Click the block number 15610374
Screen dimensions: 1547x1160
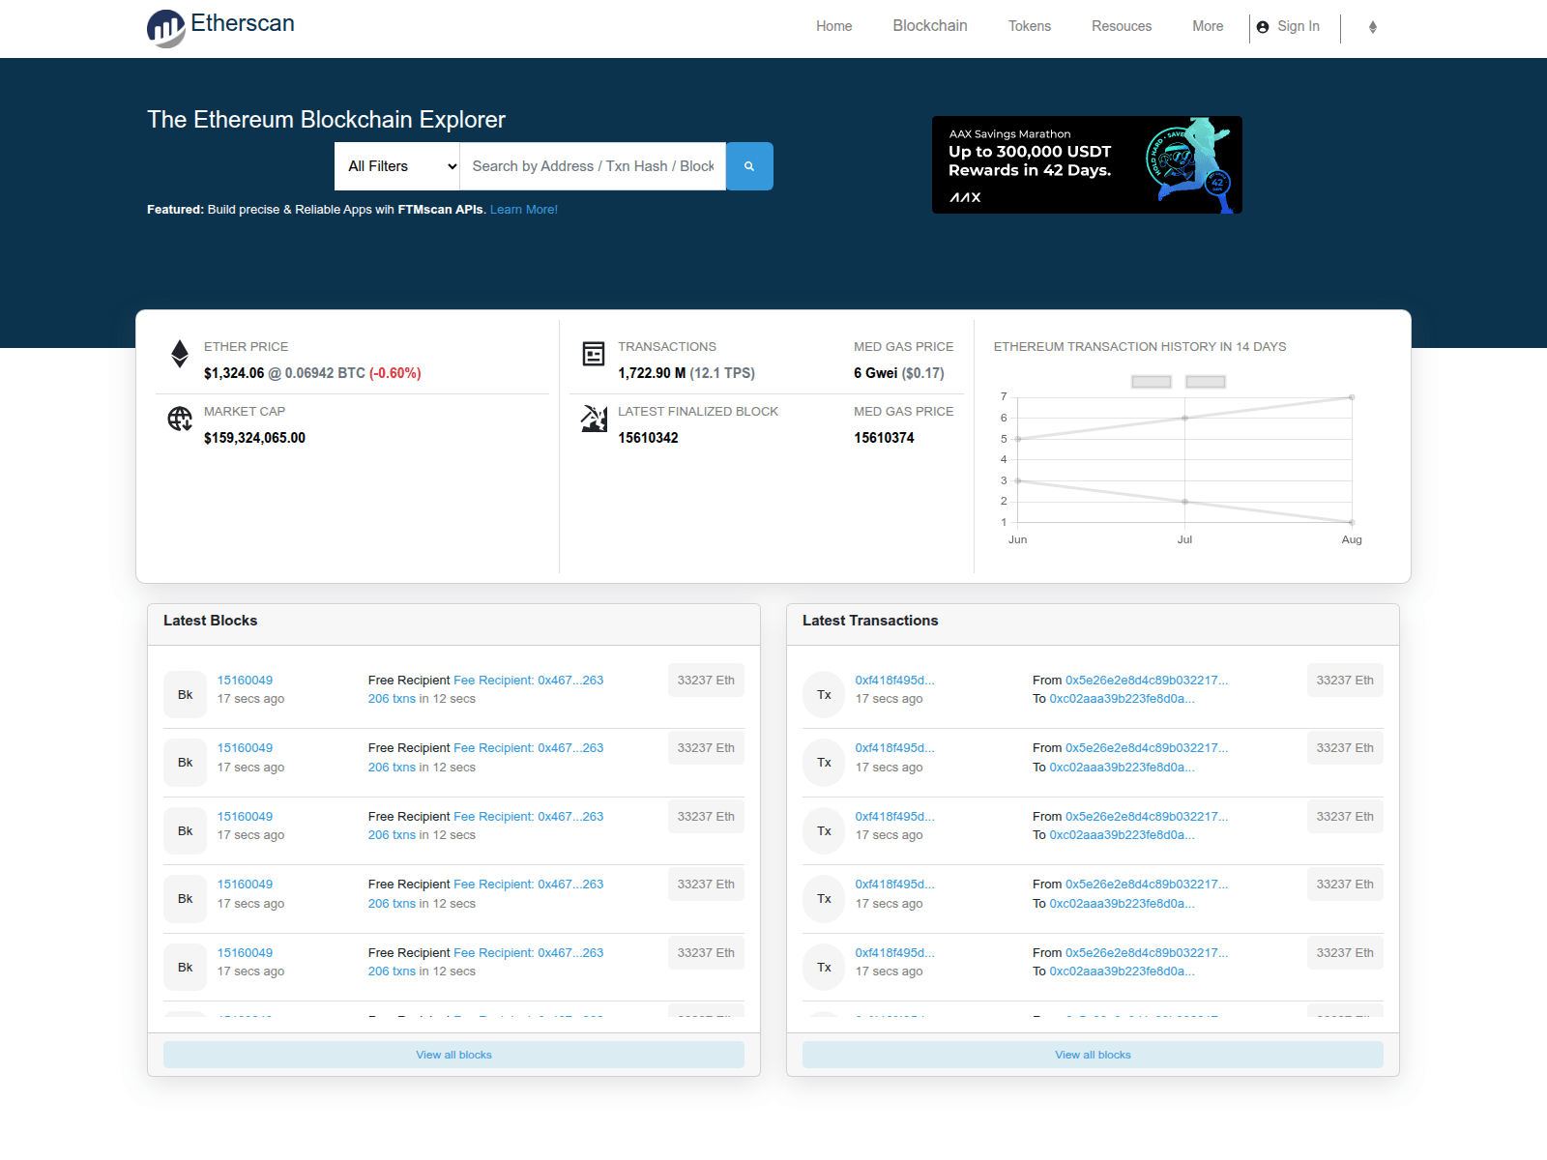(884, 438)
